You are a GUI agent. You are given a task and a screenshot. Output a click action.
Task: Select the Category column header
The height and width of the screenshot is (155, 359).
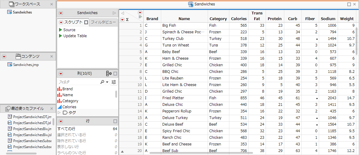click(x=218, y=19)
